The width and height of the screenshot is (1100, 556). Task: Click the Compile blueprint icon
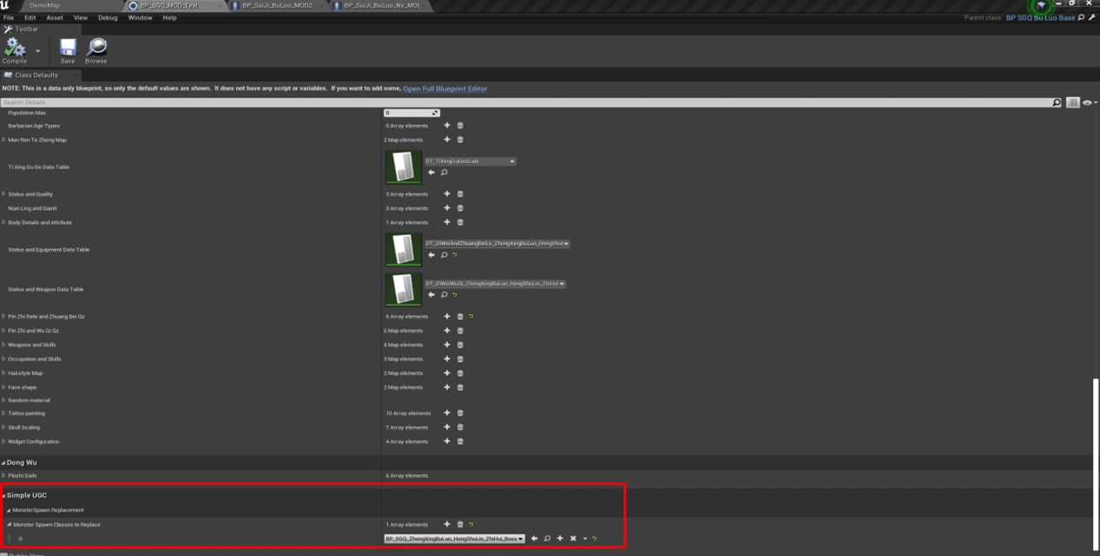pyautogui.click(x=14, y=49)
